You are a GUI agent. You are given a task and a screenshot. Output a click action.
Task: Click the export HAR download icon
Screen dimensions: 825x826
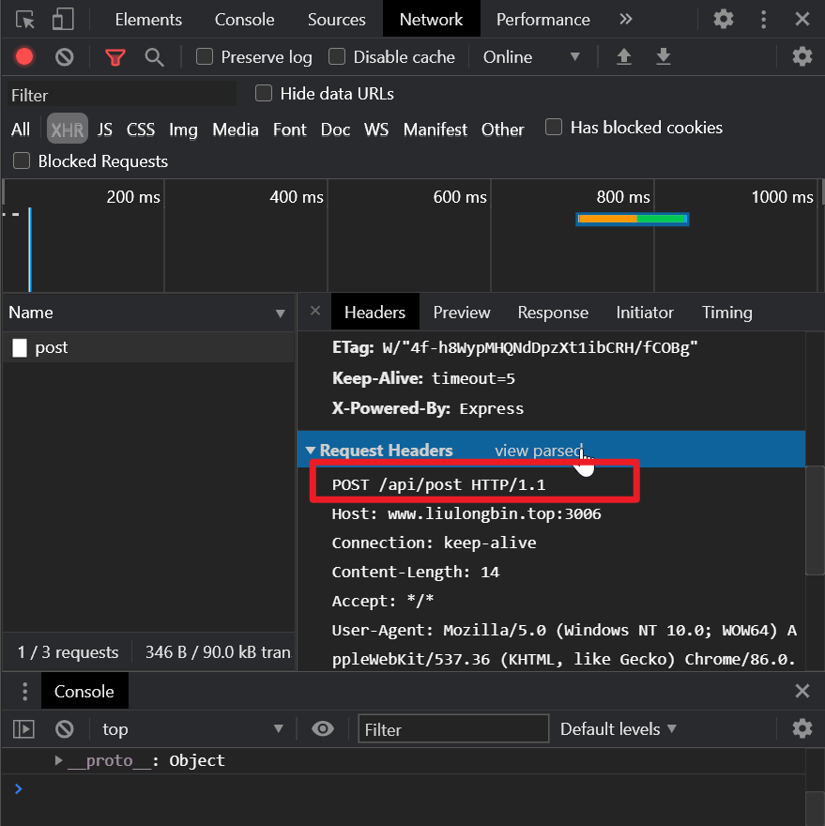[x=664, y=57]
